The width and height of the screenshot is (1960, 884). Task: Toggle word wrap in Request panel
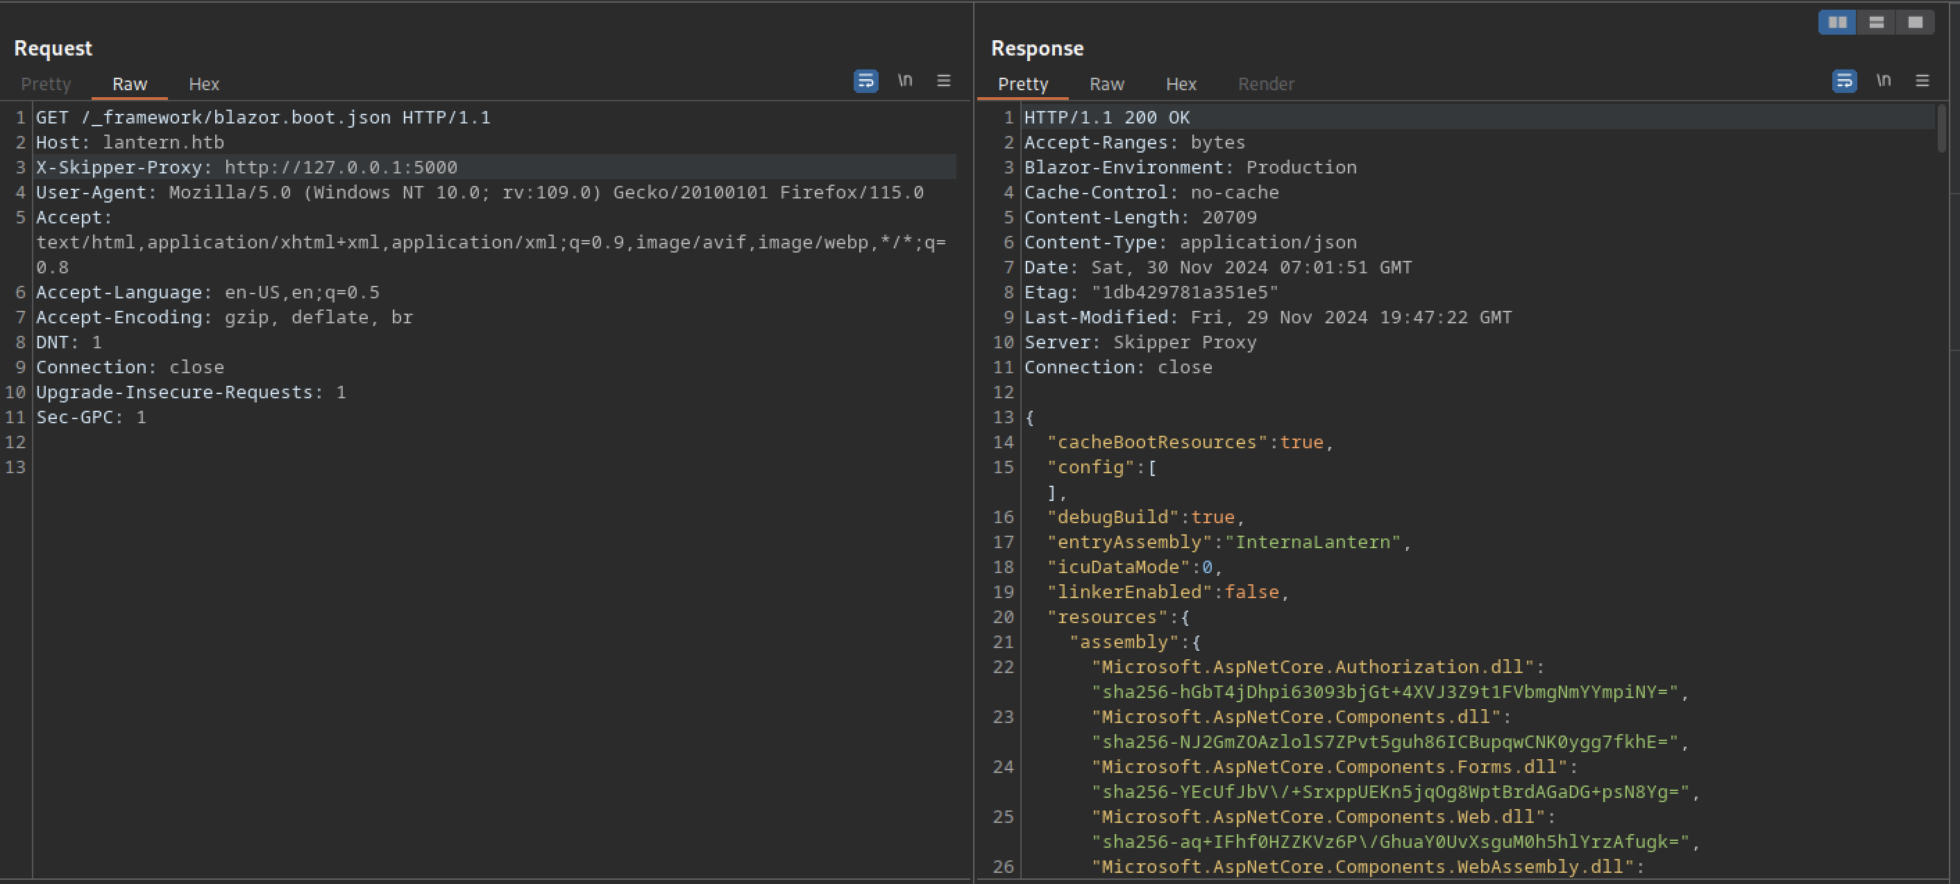click(x=866, y=80)
